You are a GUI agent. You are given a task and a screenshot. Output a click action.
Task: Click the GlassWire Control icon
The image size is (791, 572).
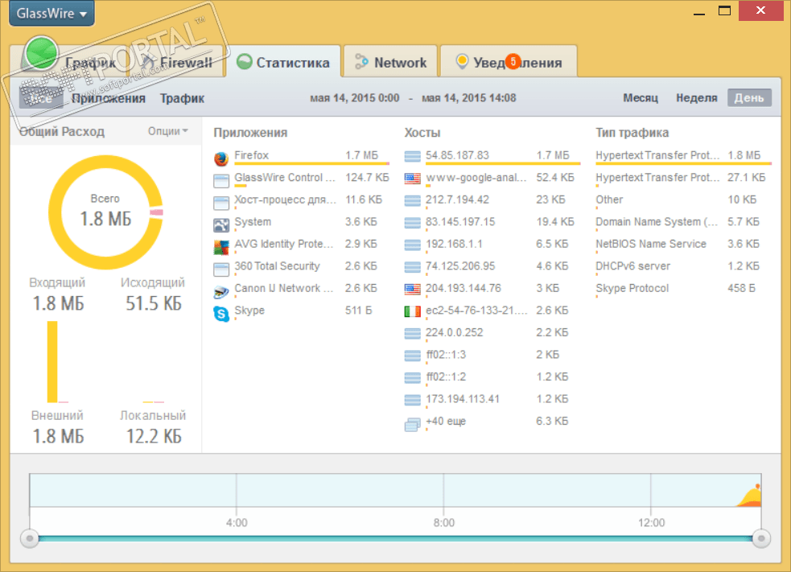[x=221, y=180]
